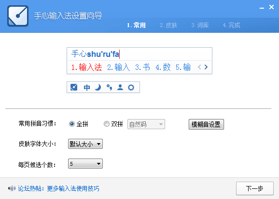This screenshot has width=279, height=199.
Task: Switch to the 3. 词库 step tab
Action: click(200, 25)
